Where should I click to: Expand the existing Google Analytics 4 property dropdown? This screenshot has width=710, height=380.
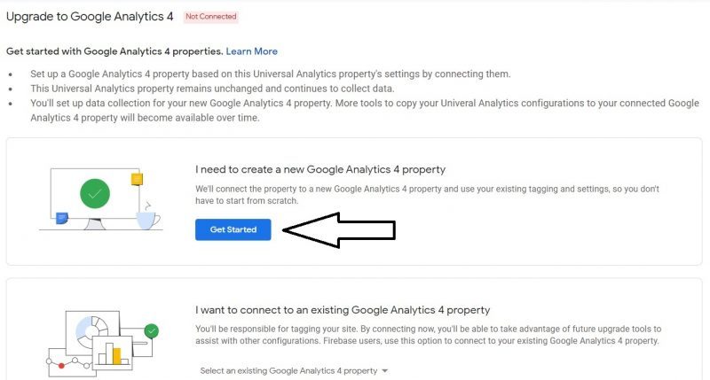(x=294, y=371)
